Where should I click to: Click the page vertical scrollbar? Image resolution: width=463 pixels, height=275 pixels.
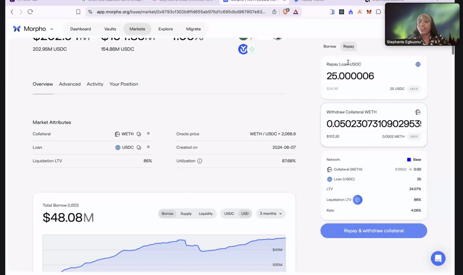click(x=453, y=50)
